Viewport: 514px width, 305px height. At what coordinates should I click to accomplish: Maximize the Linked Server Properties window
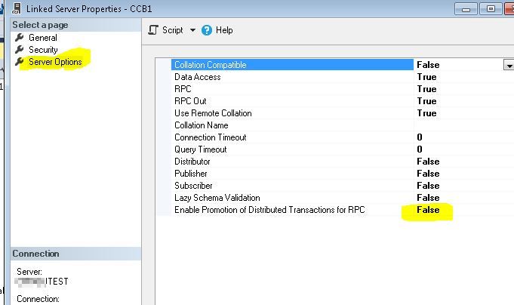click(491, 8)
